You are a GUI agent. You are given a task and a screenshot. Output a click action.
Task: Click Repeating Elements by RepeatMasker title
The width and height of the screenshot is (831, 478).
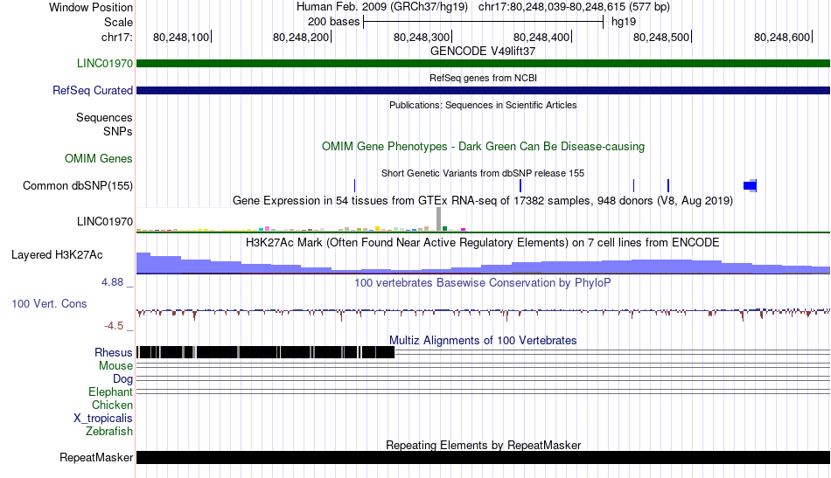coord(484,445)
